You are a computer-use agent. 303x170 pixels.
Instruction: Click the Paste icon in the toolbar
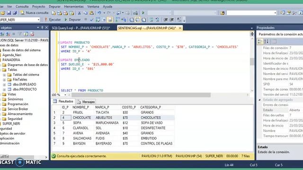click(91, 13)
